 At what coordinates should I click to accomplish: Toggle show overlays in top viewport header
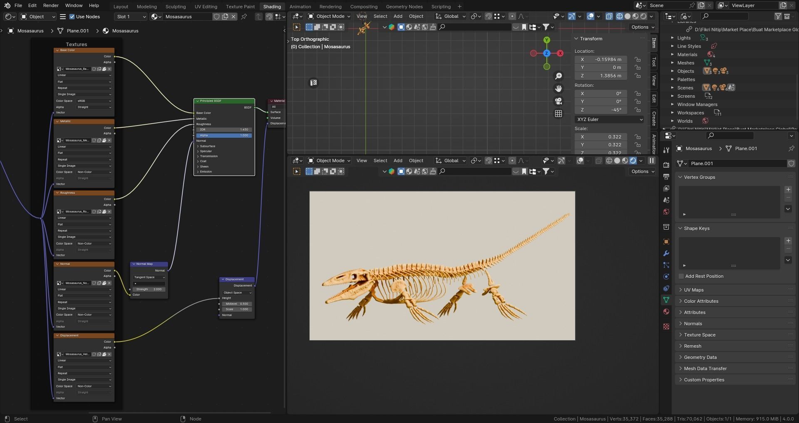(x=591, y=16)
